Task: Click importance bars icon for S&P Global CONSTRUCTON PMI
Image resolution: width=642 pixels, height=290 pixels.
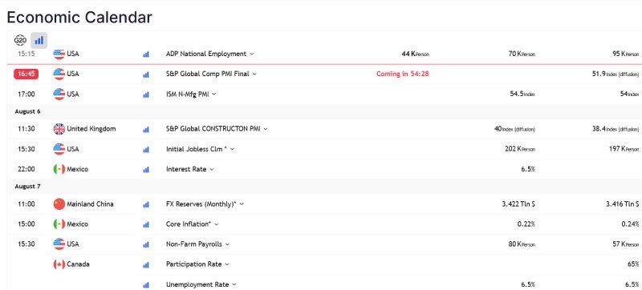Action: click(x=146, y=129)
